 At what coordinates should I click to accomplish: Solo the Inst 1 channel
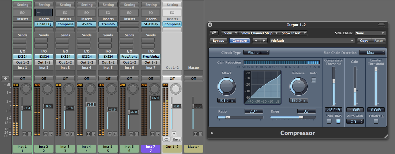pyautogui.click(x=29, y=134)
